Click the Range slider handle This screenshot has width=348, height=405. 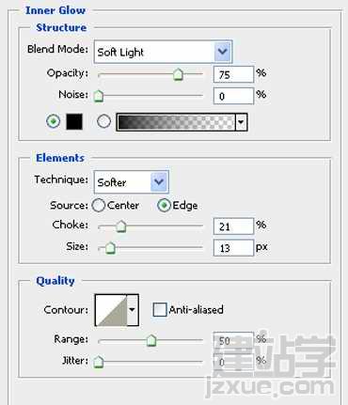(x=151, y=340)
